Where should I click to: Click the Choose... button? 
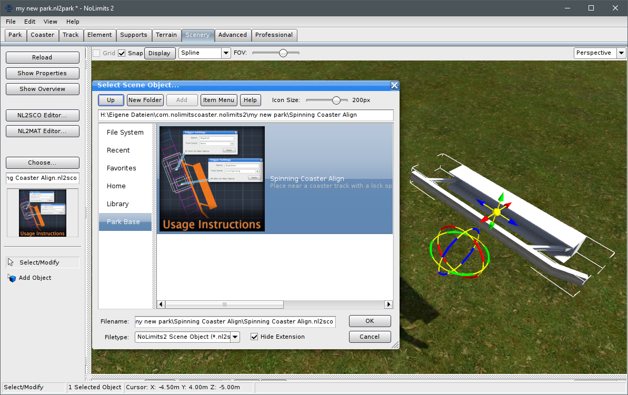tap(43, 163)
